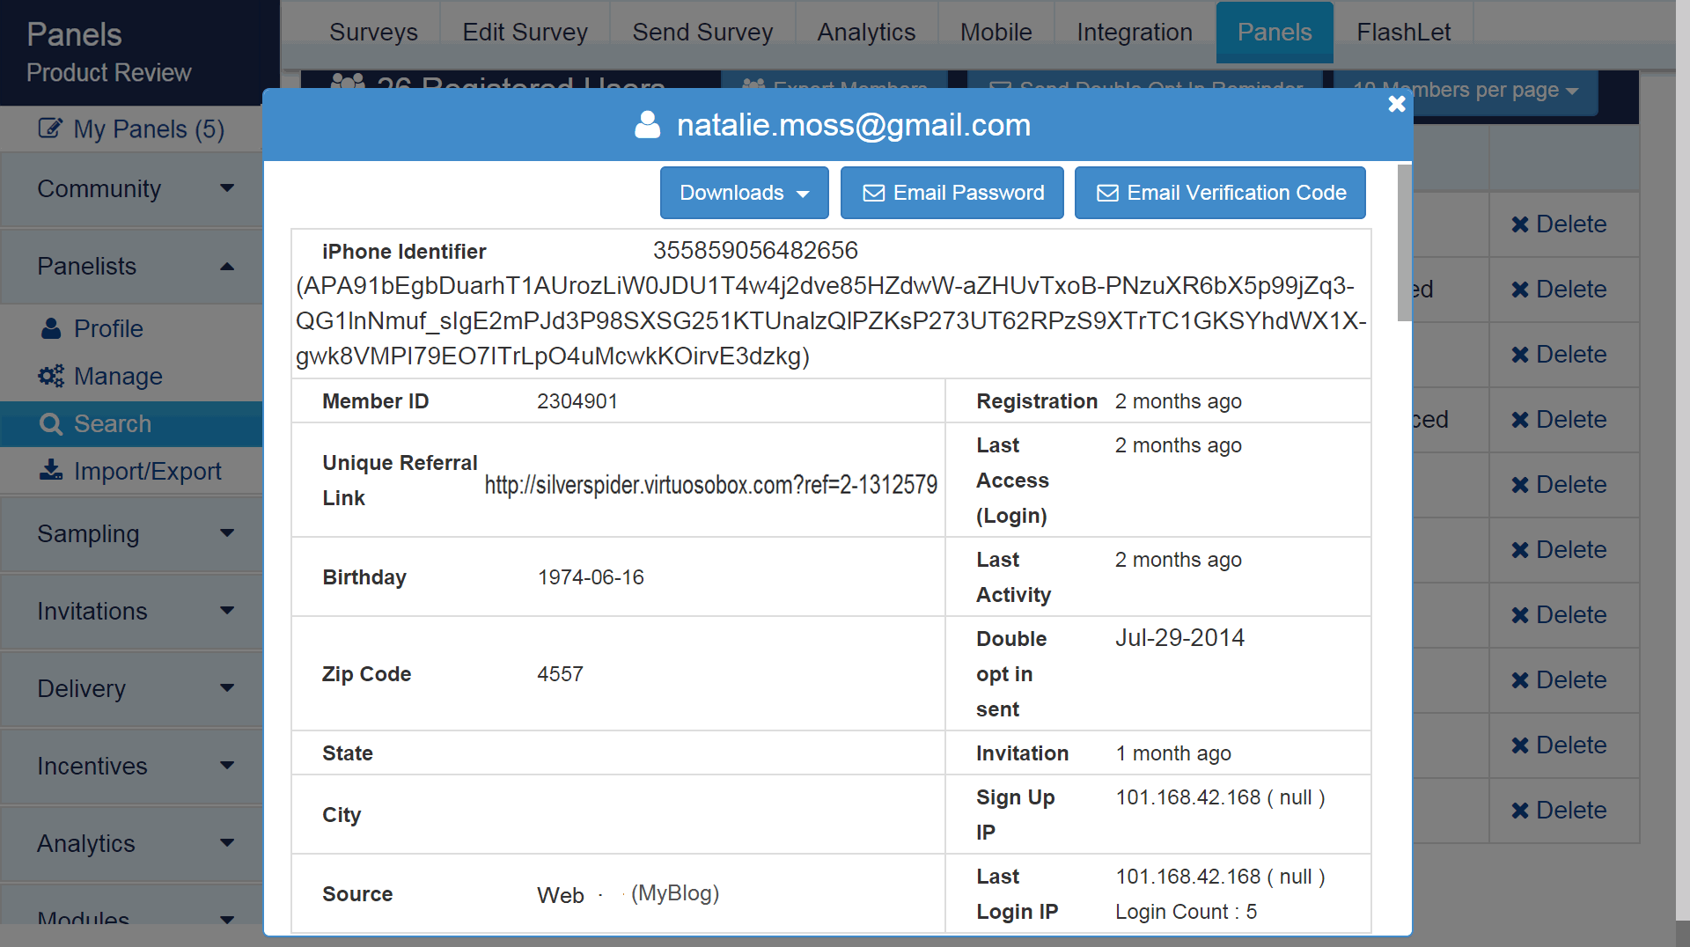Click the Import/Export download icon
Viewport: 1690px width, 947px height.
pyautogui.click(x=51, y=471)
